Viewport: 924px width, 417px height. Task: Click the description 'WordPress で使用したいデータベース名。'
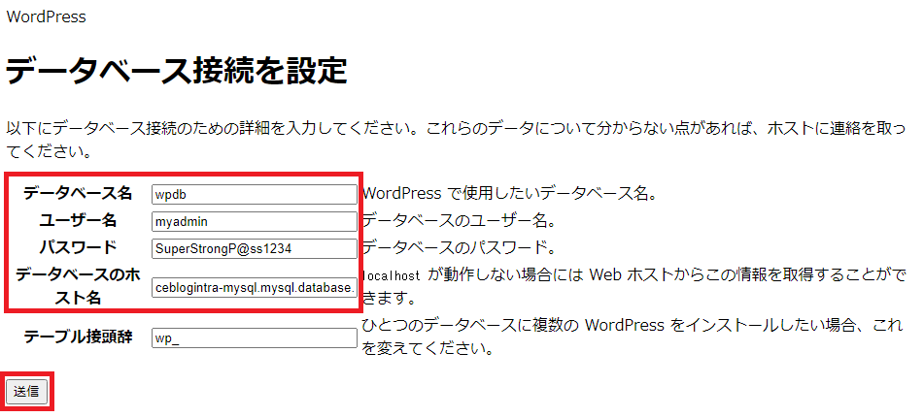509,194
